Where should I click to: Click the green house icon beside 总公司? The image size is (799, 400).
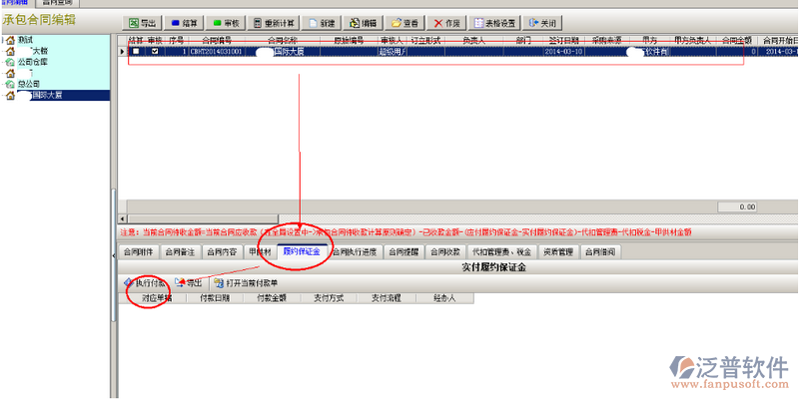pyautogui.click(x=10, y=84)
